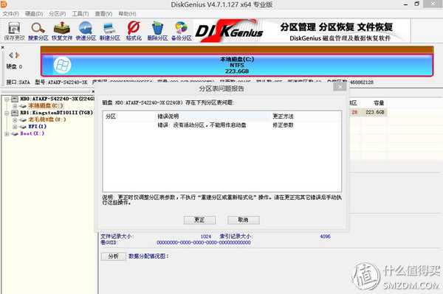The width and height of the screenshot is (443, 294).
Task: Select 本地磁盘(C:) label in the tree
Action: 46,105
